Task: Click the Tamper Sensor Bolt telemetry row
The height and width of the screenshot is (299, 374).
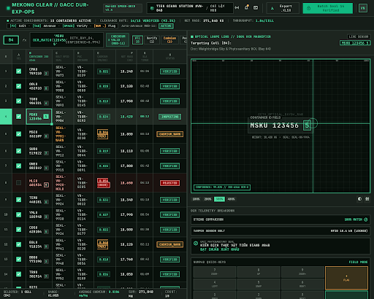Action: coord(280,230)
